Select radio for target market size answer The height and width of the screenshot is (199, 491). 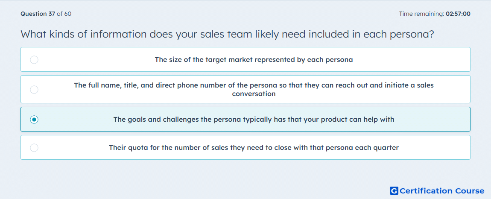coord(34,59)
